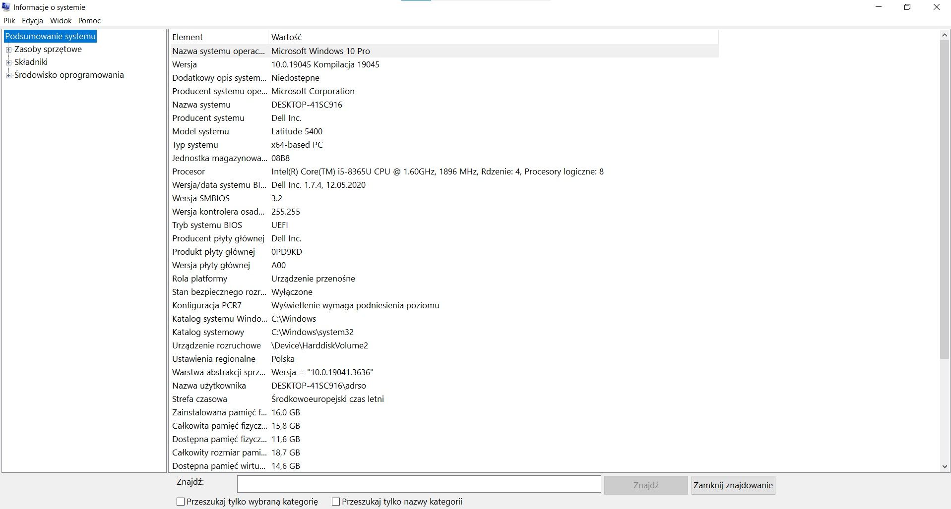Click the Element column header
The image size is (951, 509).
point(219,37)
